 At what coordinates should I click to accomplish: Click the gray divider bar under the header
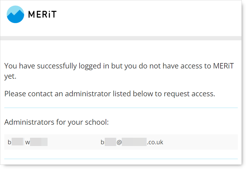click(x=121, y=38)
